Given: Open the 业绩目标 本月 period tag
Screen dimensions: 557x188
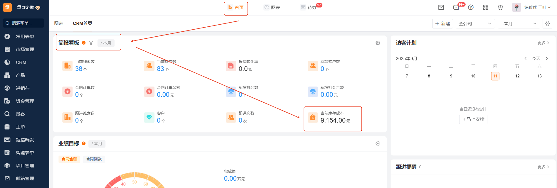Looking at the screenshot, I should pos(97,144).
